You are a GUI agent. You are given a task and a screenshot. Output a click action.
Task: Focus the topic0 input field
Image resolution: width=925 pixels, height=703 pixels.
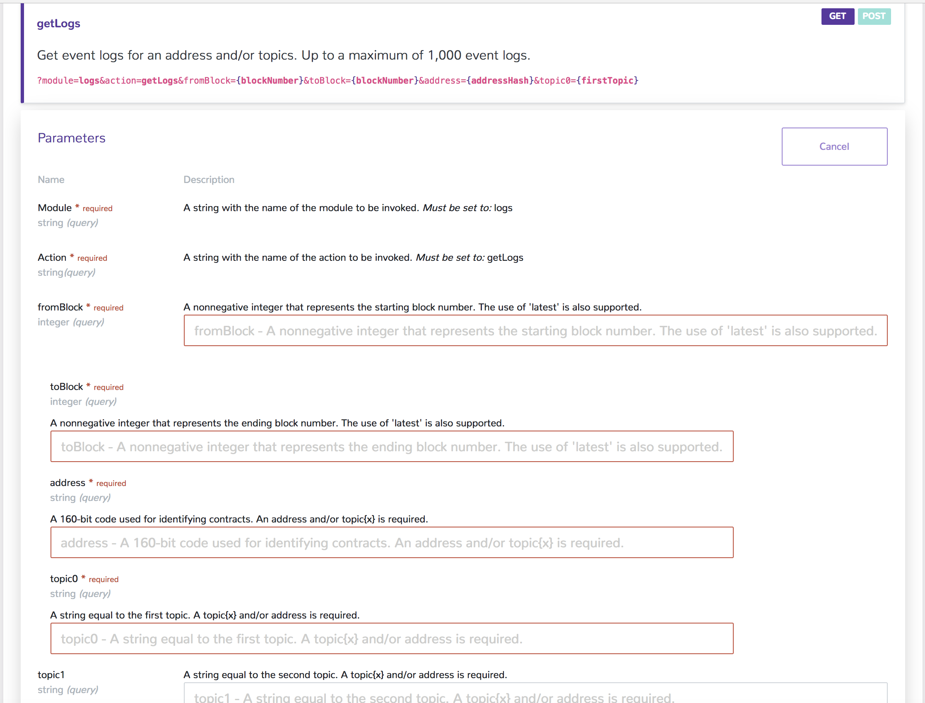(392, 638)
